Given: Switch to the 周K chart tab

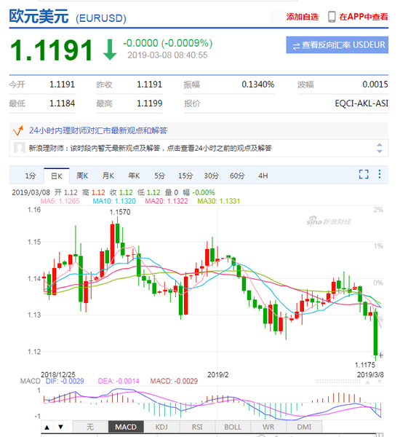Looking at the screenshot, I should point(82,176).
